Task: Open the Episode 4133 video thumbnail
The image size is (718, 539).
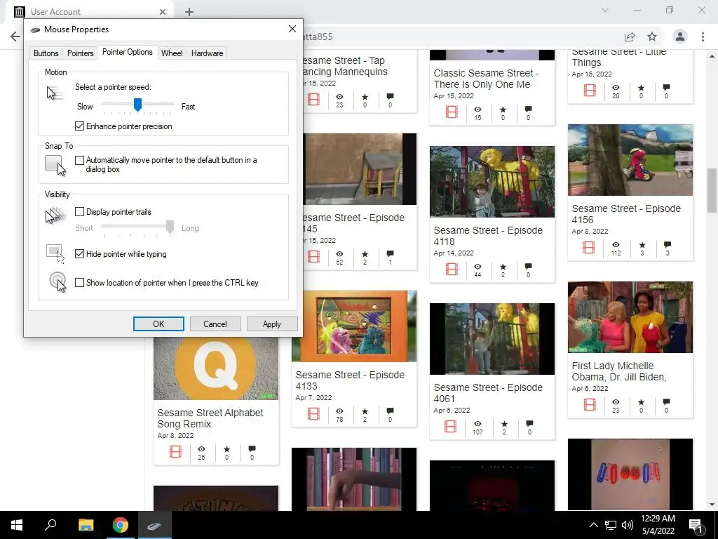Action: coord(354,326)
